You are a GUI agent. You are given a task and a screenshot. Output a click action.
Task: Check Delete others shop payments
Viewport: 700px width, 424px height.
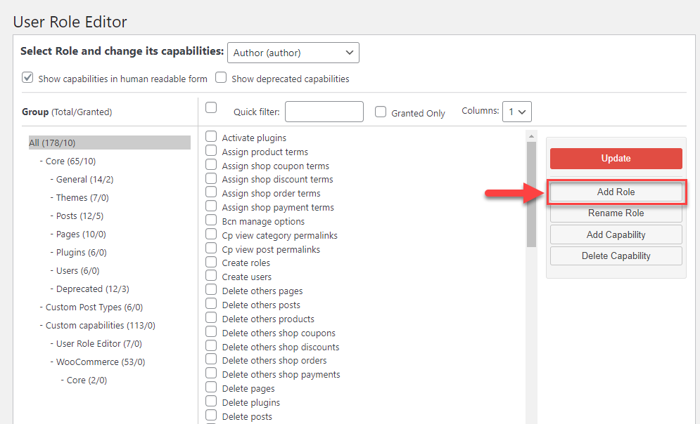(211, 373)
